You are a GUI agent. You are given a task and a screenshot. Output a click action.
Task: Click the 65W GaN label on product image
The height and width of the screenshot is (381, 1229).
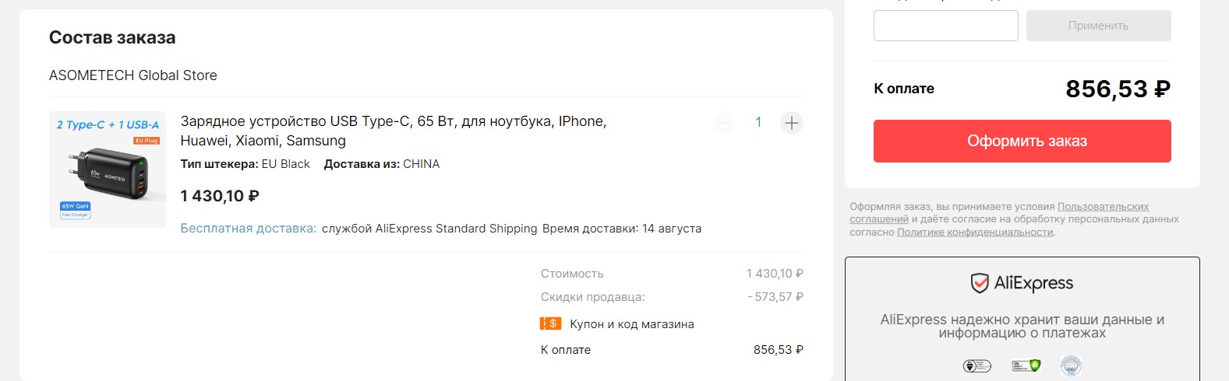pyautogui.click(x=75, y=206)
